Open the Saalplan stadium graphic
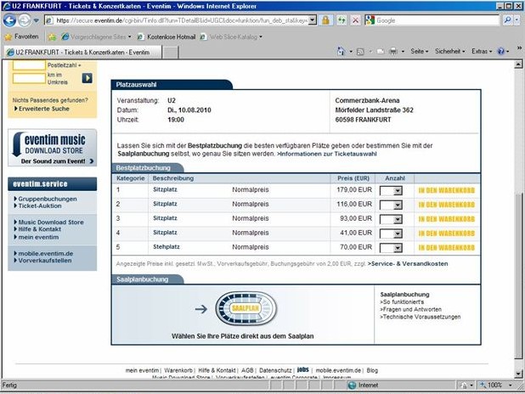This screenshot has height=394, width=525. point(244,309)
